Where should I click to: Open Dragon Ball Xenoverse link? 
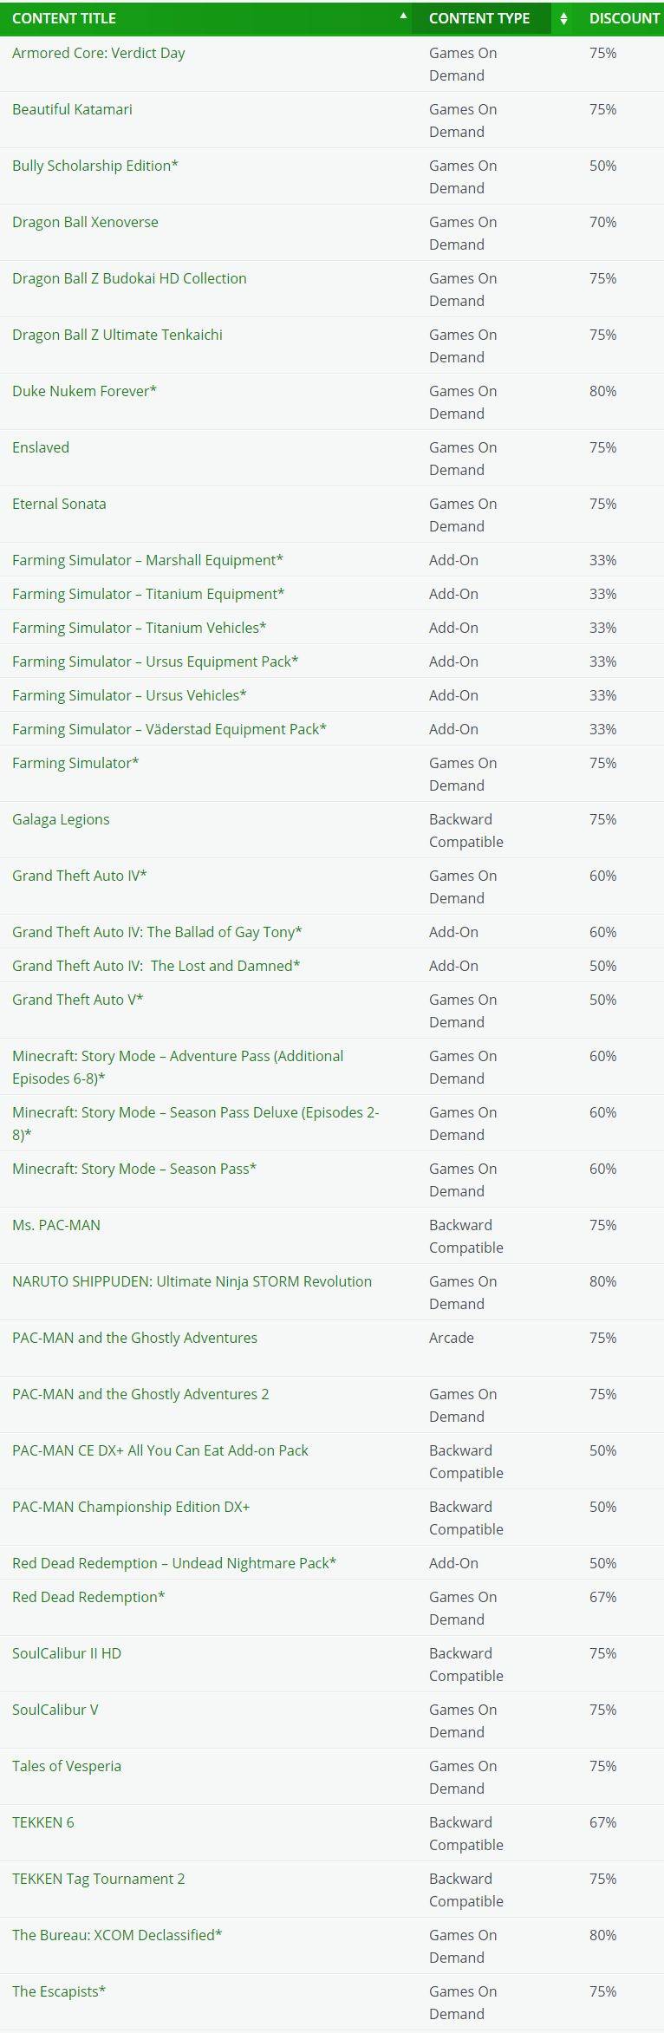click(x=85, y=222)
